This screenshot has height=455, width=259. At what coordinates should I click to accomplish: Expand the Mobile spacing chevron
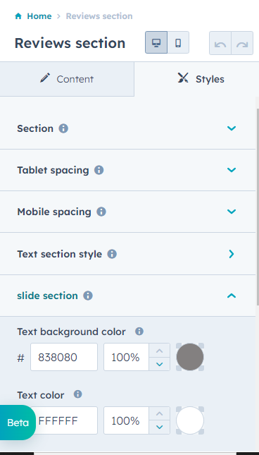coord(232,212)
